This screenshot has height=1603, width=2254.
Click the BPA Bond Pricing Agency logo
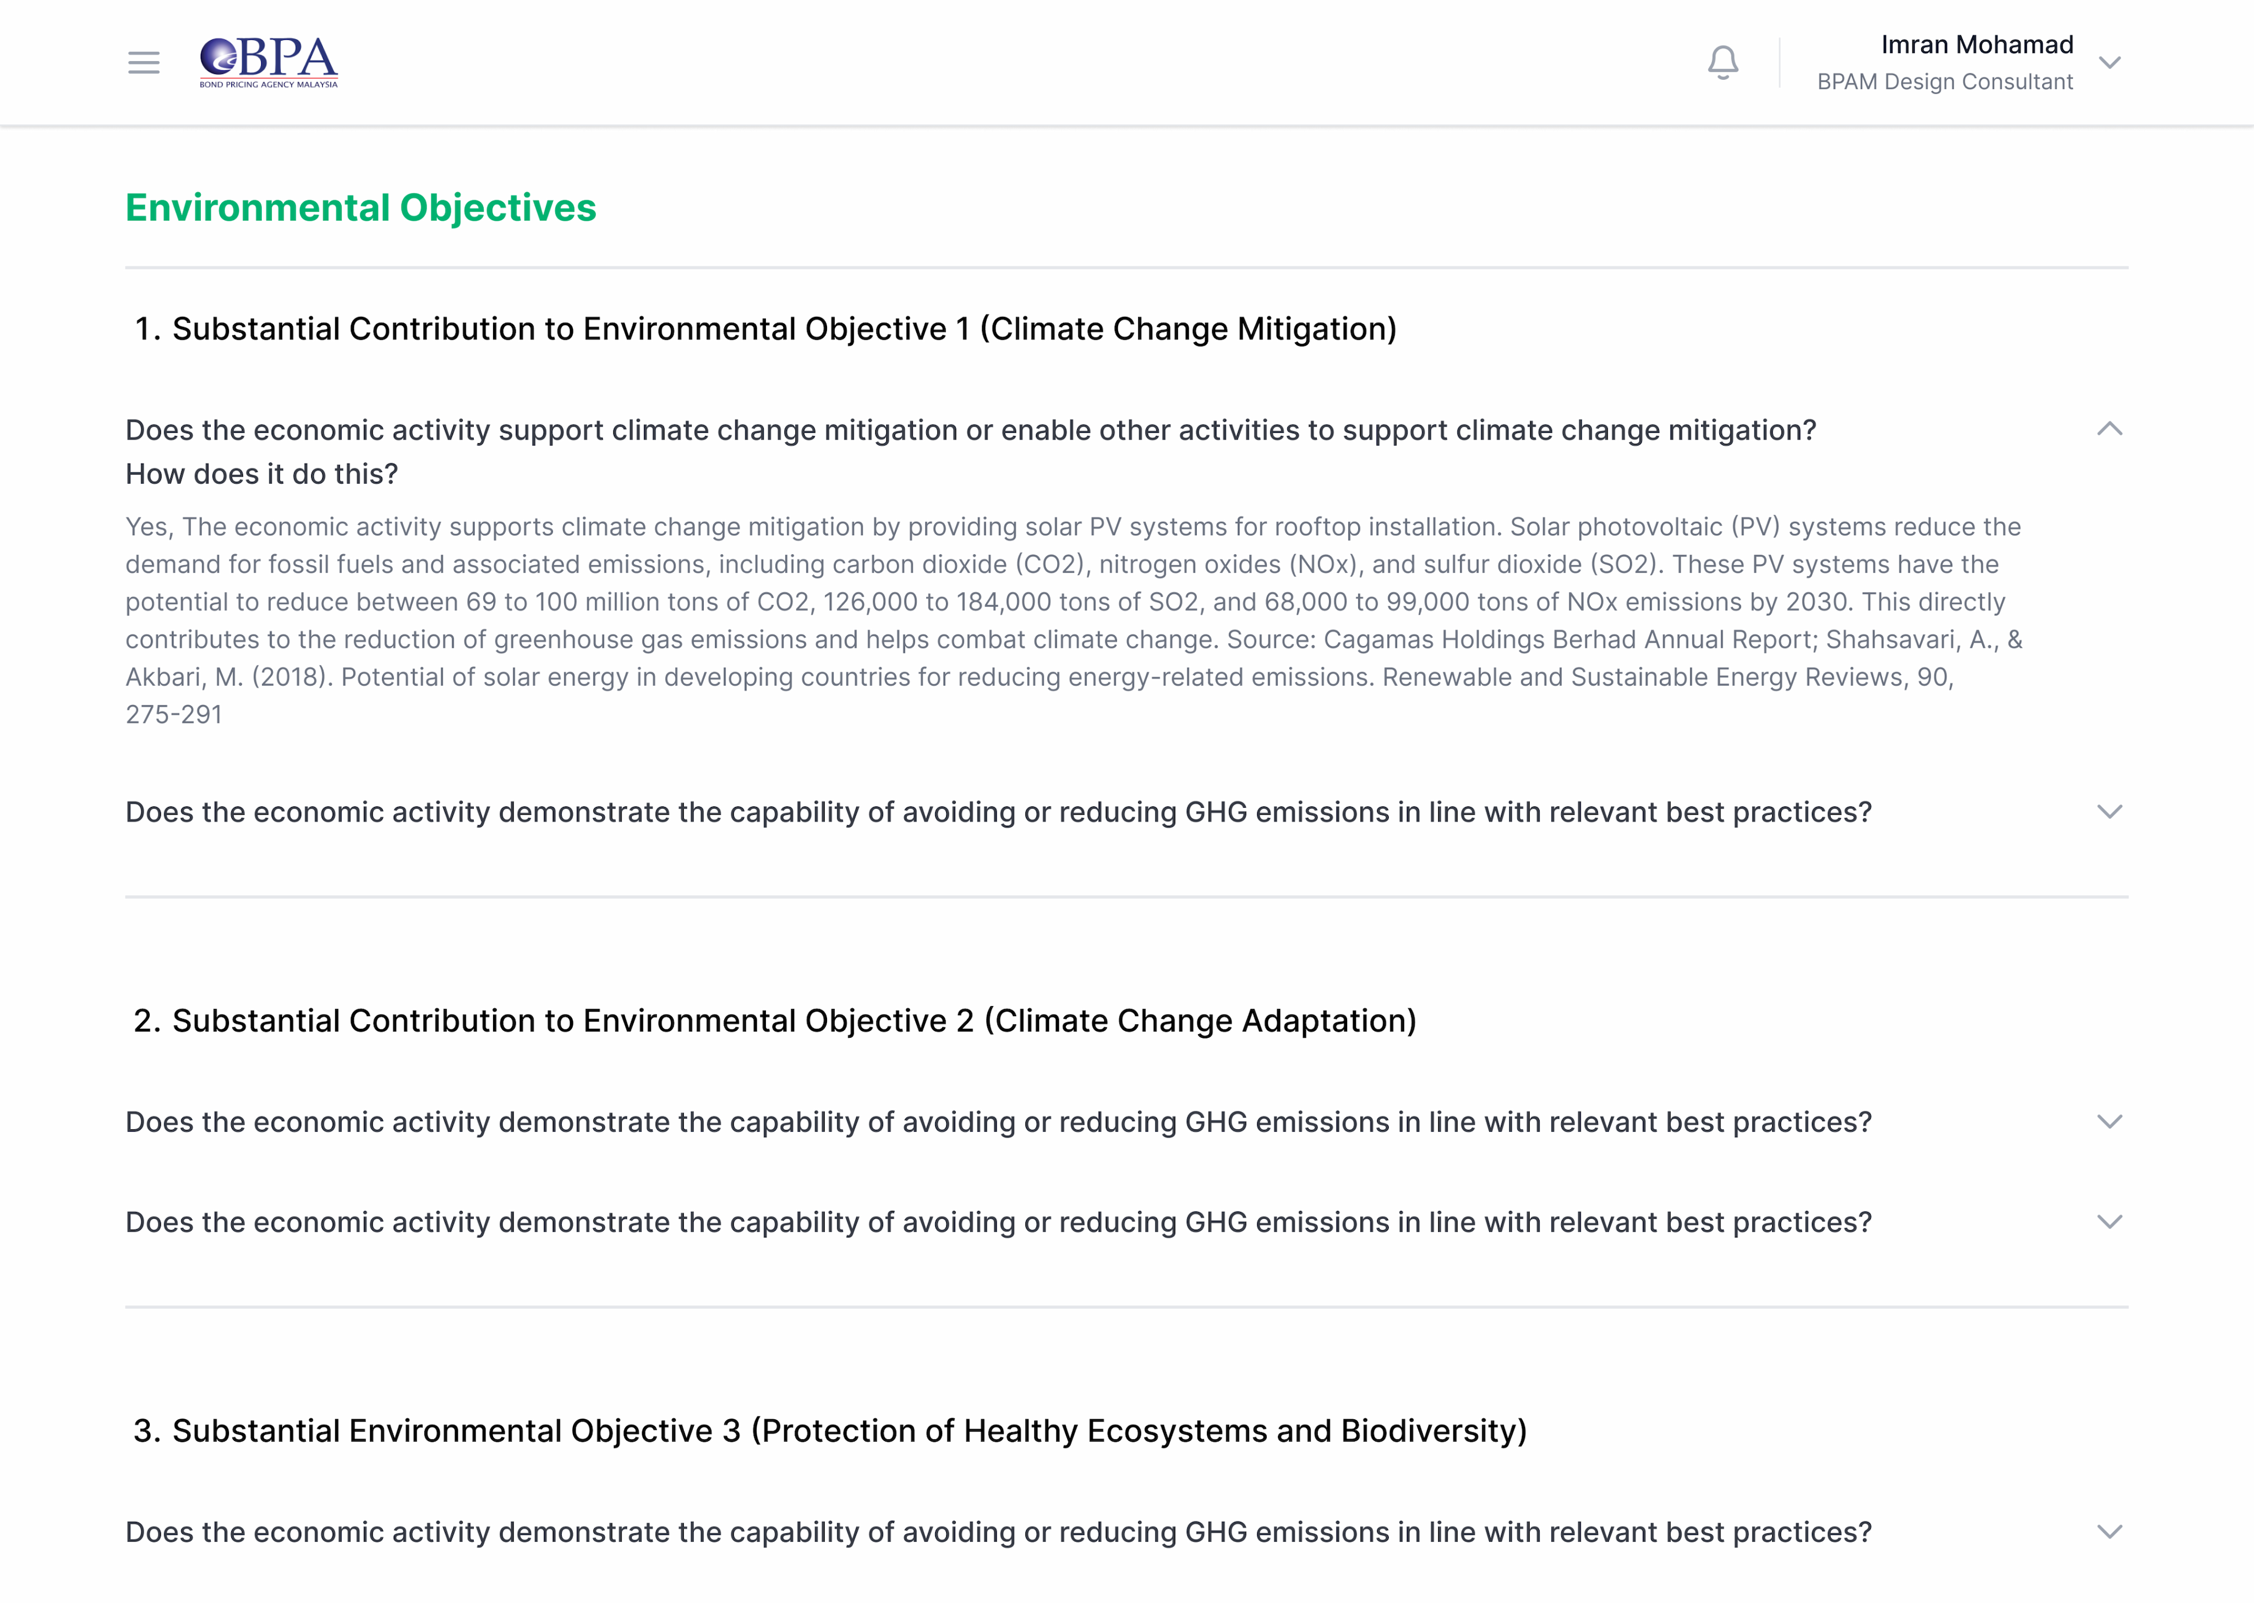click(x=268, y=62)
